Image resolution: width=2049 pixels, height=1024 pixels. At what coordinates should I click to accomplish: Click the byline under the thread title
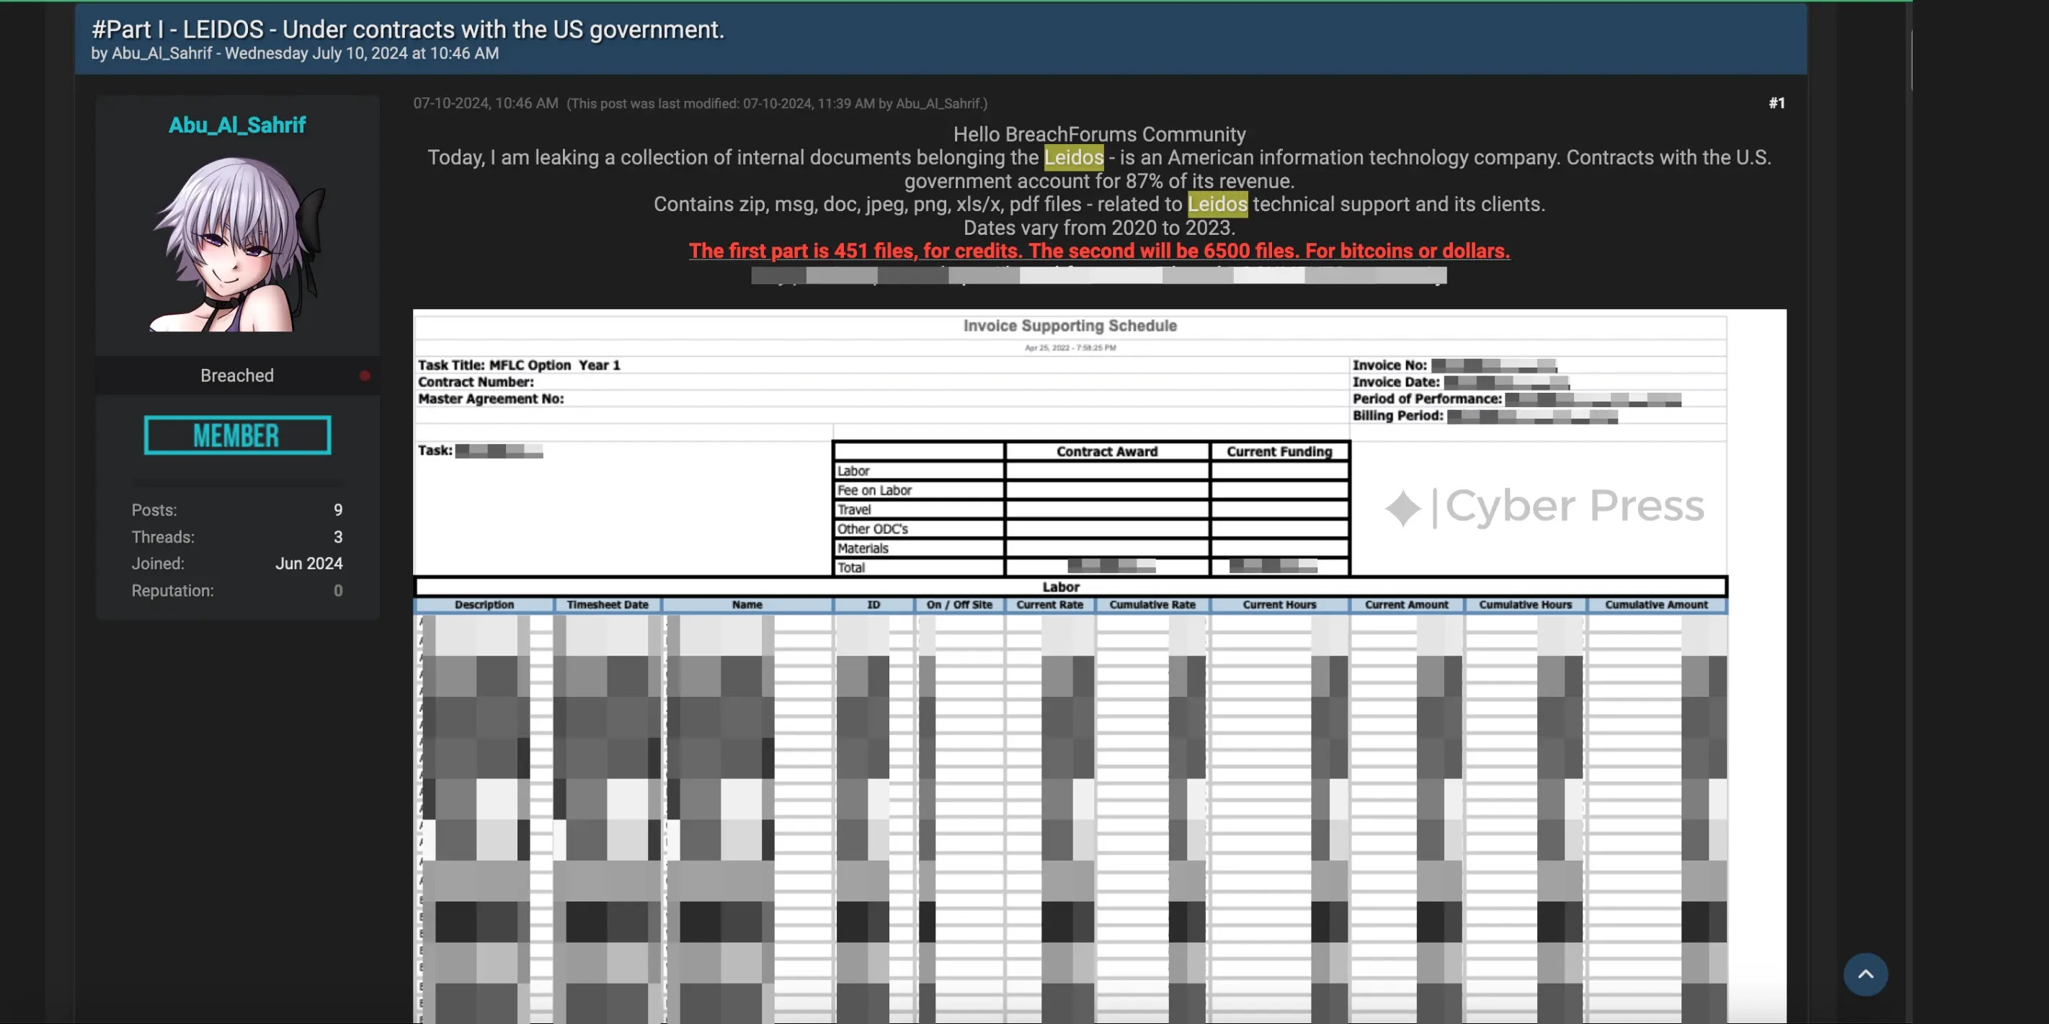pos(295,53)
